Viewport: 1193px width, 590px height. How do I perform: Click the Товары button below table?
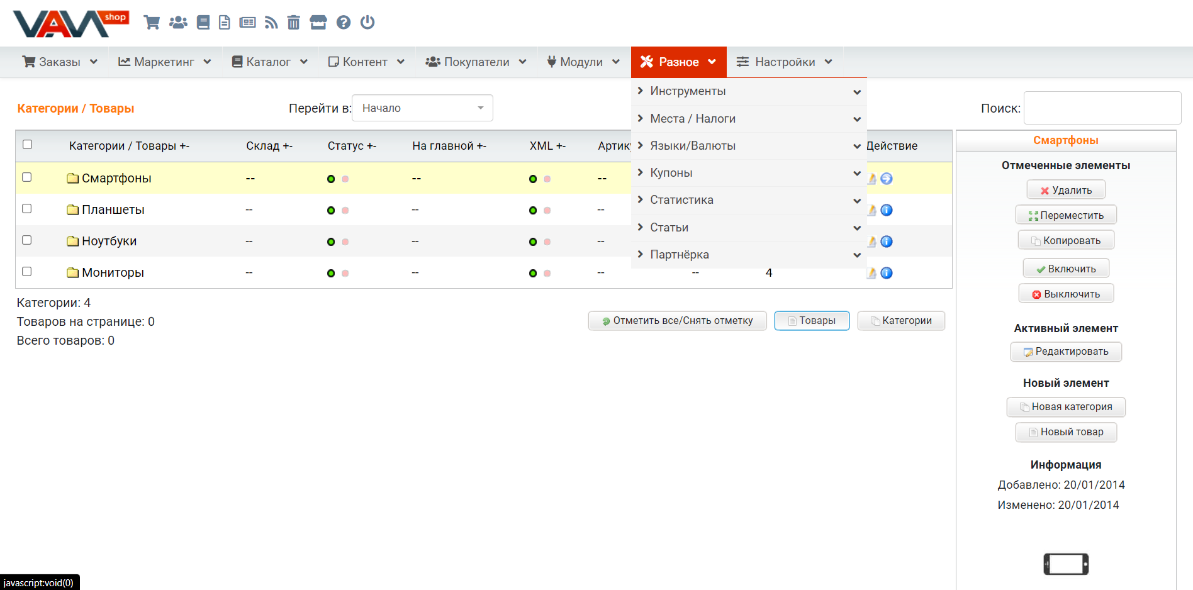click(812, 321)
